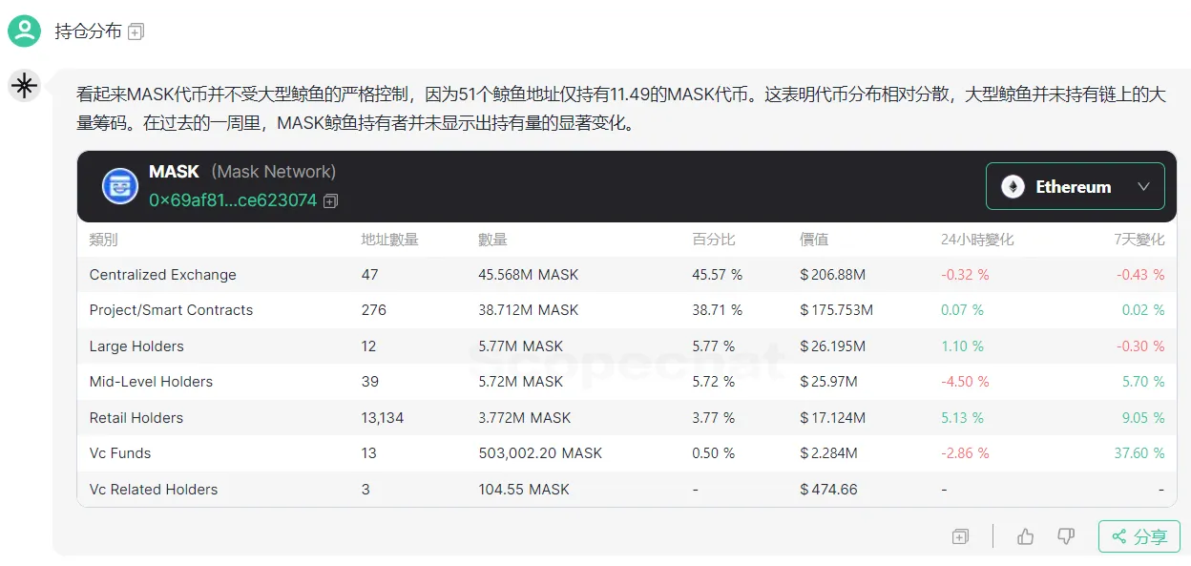Click the 價值 column header
Viewport: 1191px width, 566px height.
(x=814, y=240)
